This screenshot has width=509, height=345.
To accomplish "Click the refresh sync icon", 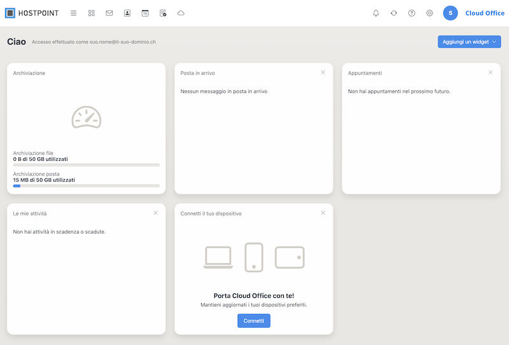I will point(394,13).
